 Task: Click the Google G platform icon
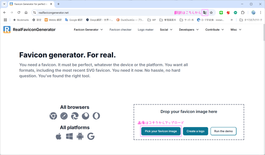91,136
